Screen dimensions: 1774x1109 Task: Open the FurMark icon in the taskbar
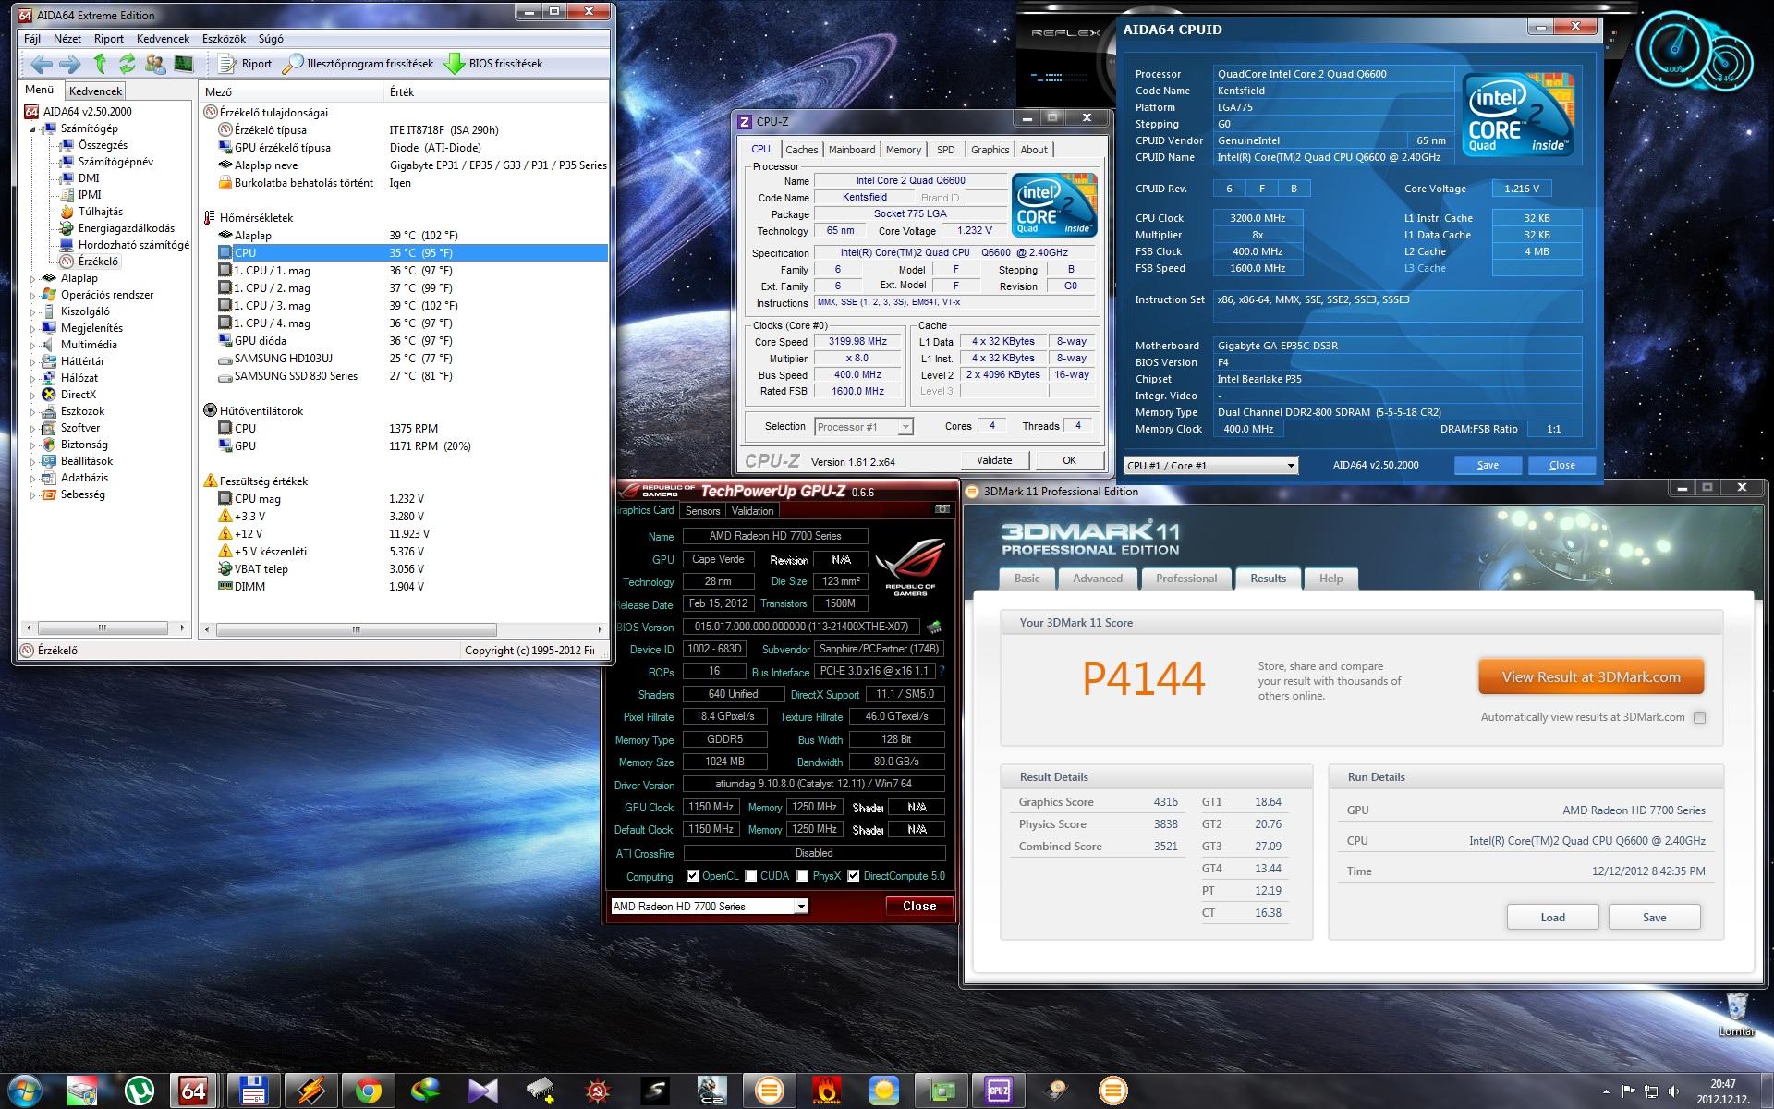(826, 1091)
